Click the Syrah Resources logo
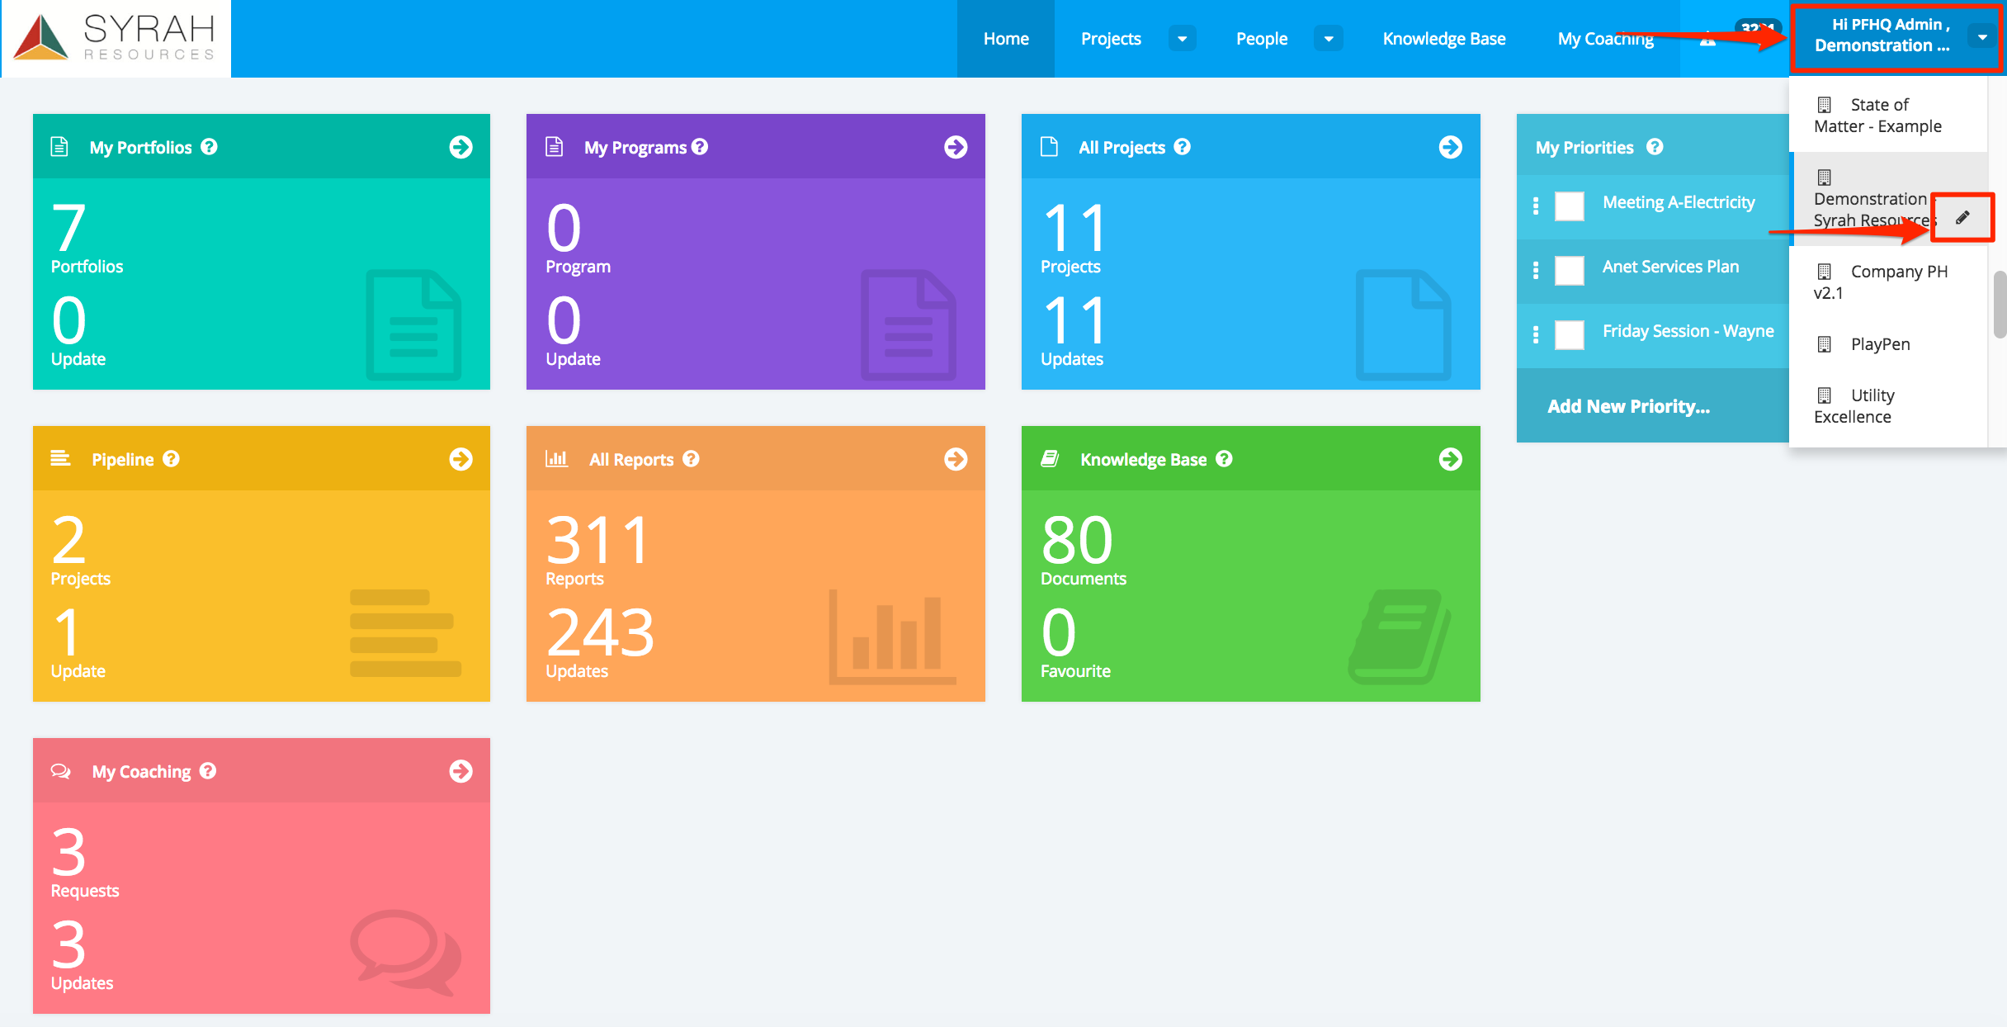Image resolution: width=2007 pixels, height=1027 pixels. pyautogui.click(x=116, y=38)
